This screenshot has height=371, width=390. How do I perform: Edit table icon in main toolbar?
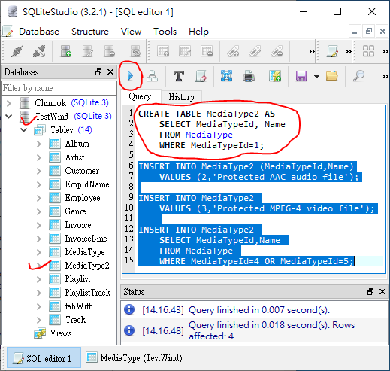click(185, 51)
